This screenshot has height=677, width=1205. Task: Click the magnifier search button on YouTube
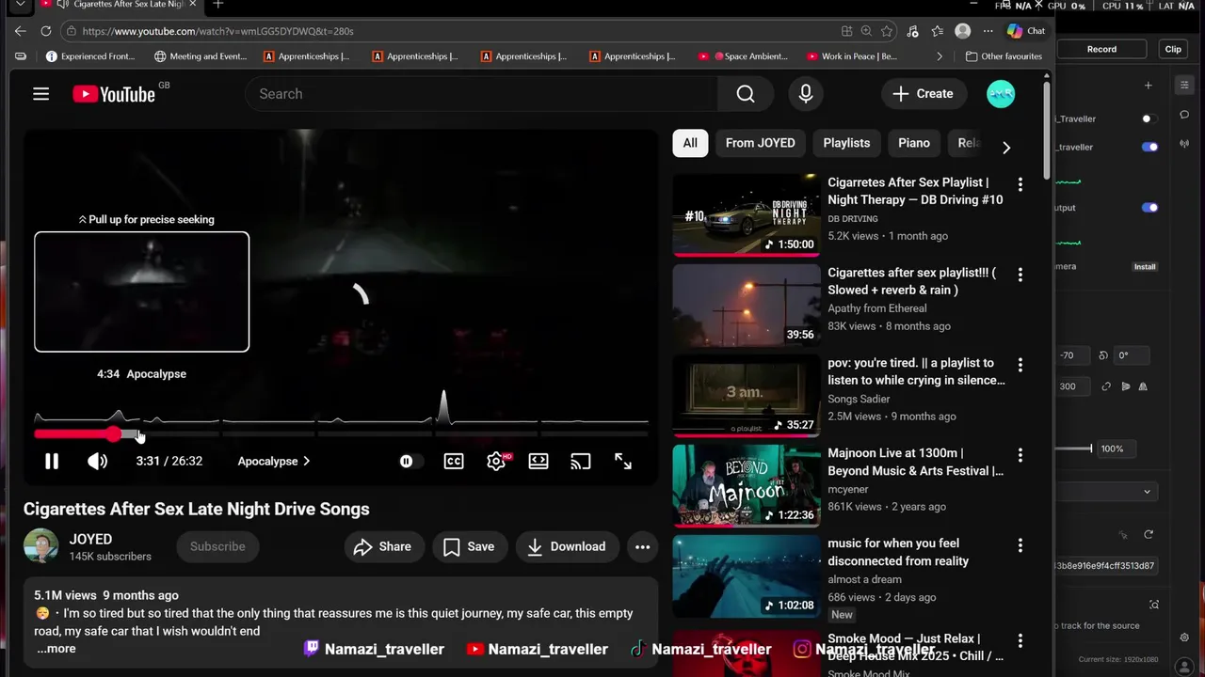pos(746,94)
